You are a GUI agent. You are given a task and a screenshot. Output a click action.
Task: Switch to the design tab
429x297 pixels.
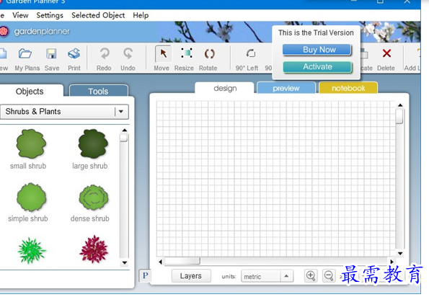tap(225, 88)
